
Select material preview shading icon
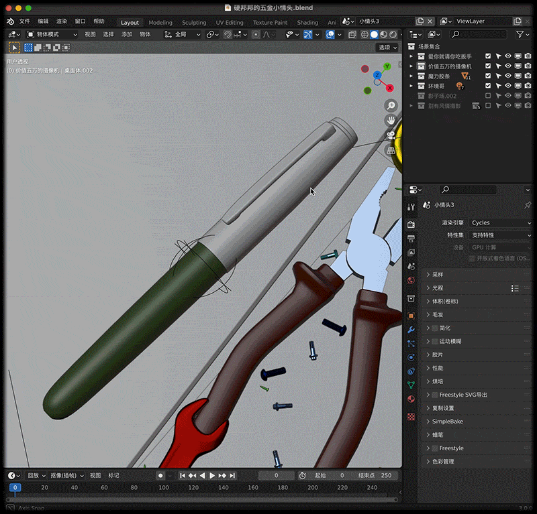point(383,35)
